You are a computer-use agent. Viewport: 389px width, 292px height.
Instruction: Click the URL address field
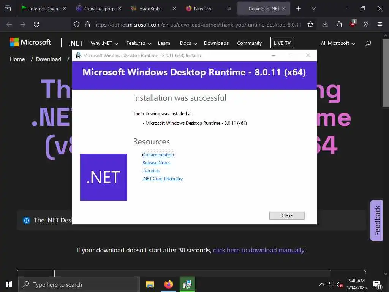(198, 25)
